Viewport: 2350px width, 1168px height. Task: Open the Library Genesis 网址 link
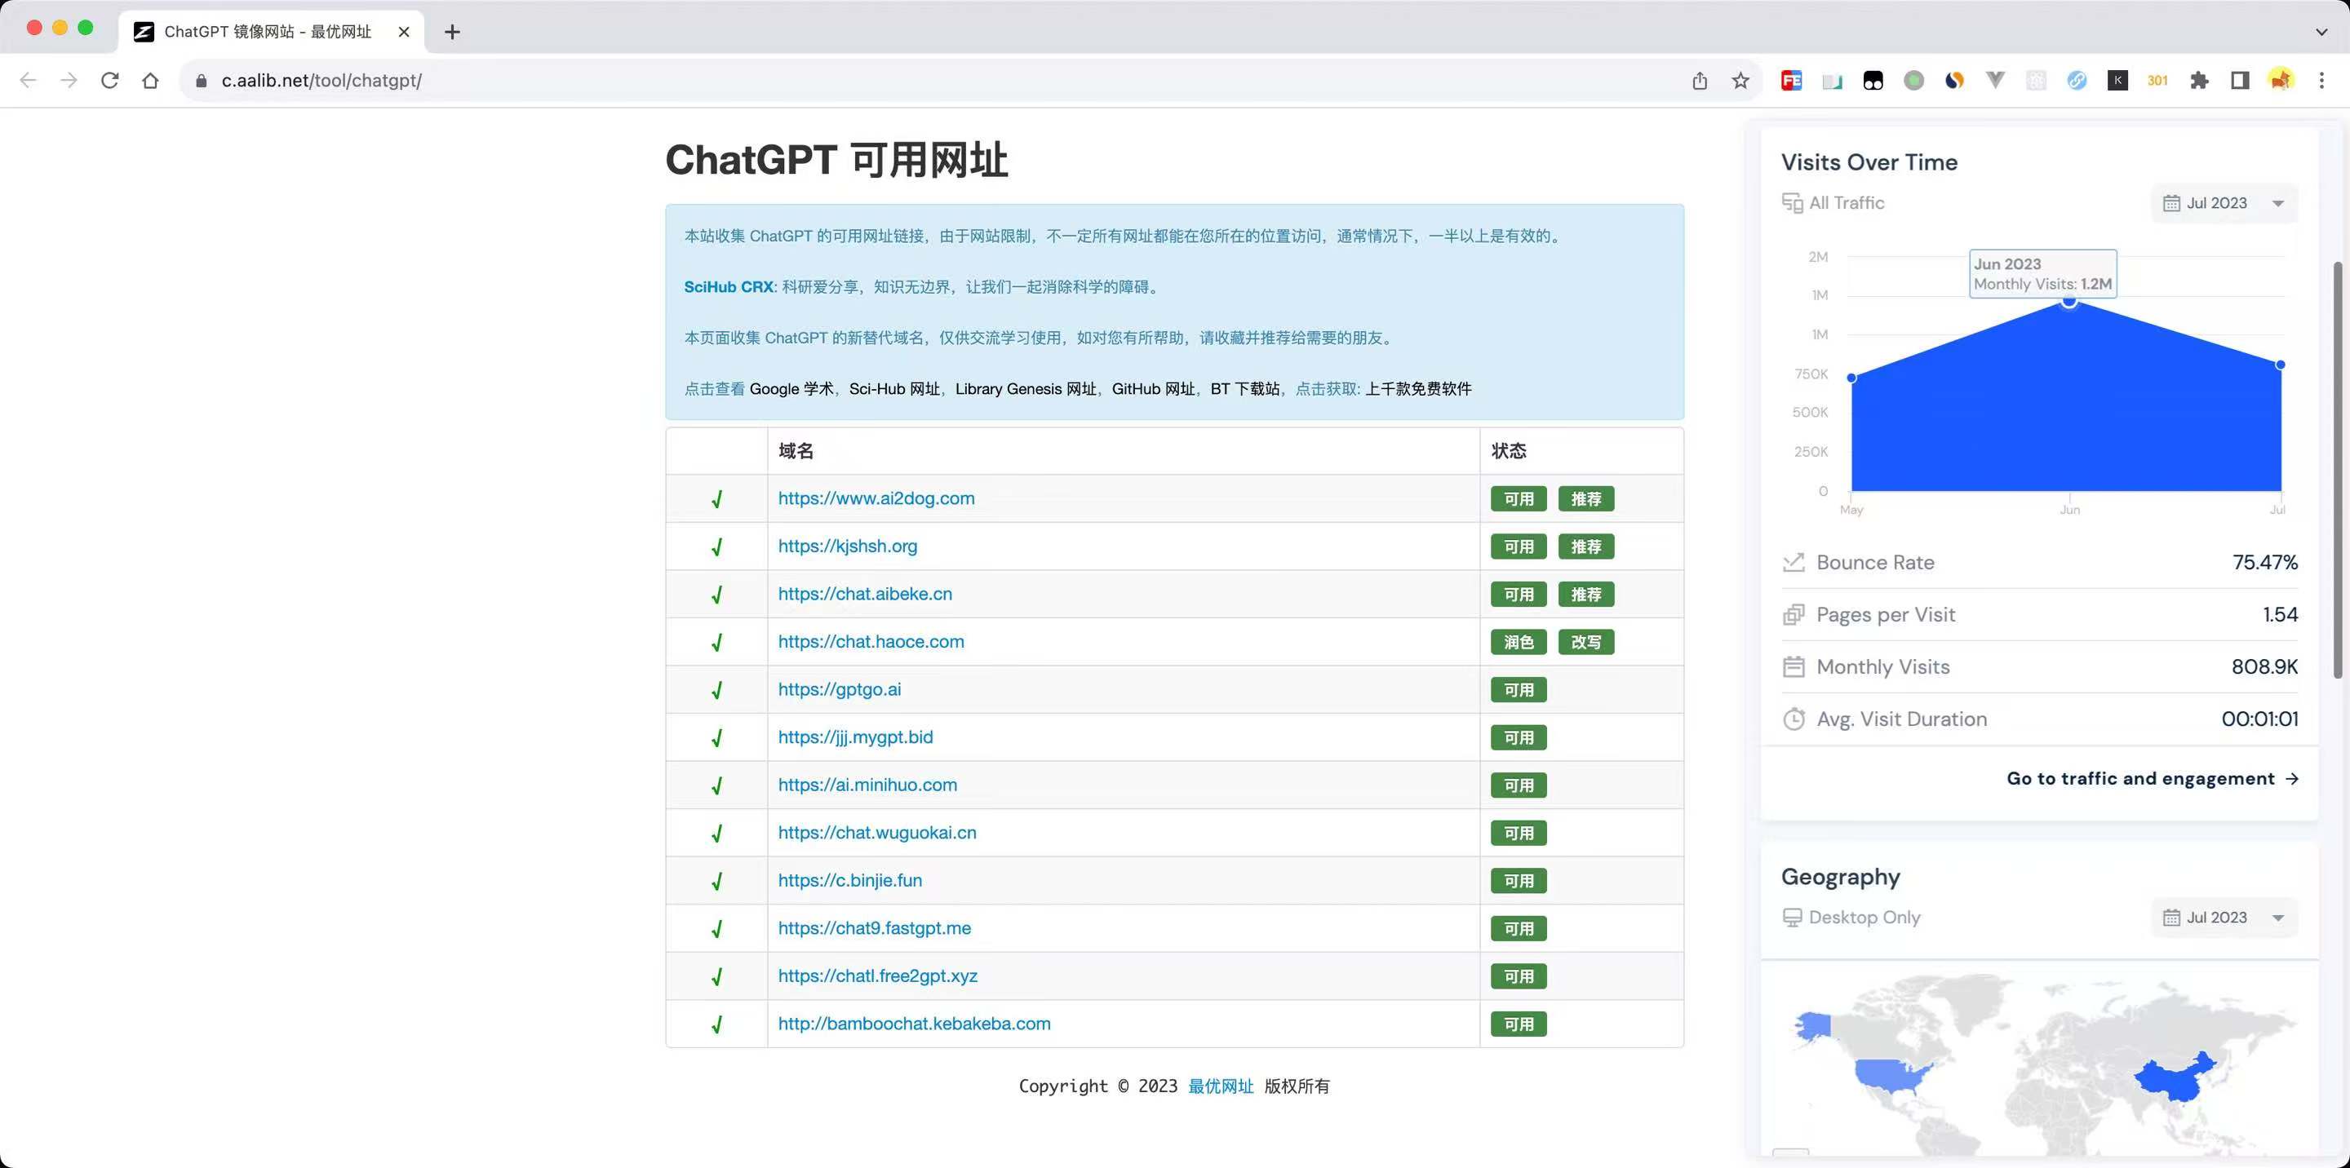1026,388
